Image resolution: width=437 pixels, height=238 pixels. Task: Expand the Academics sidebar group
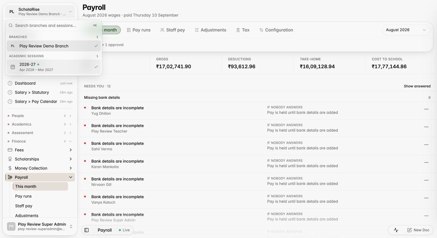coord(70,124)
